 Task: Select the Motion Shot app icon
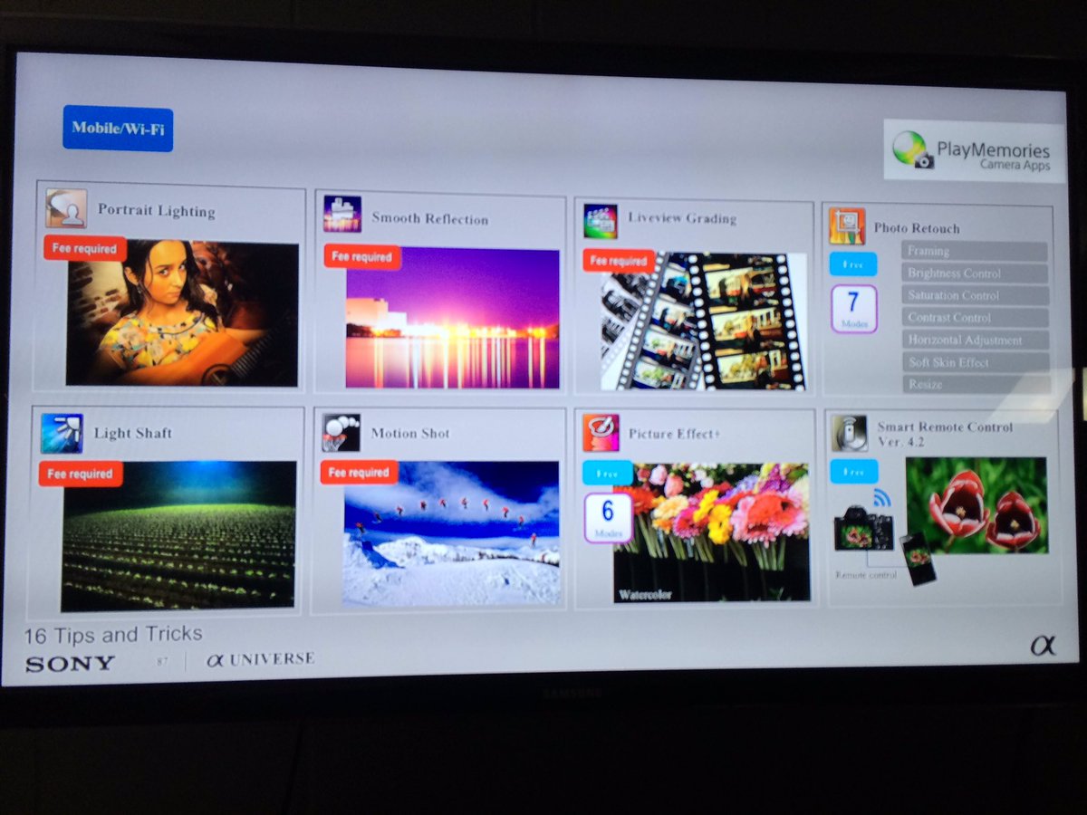tap(341, 433)
